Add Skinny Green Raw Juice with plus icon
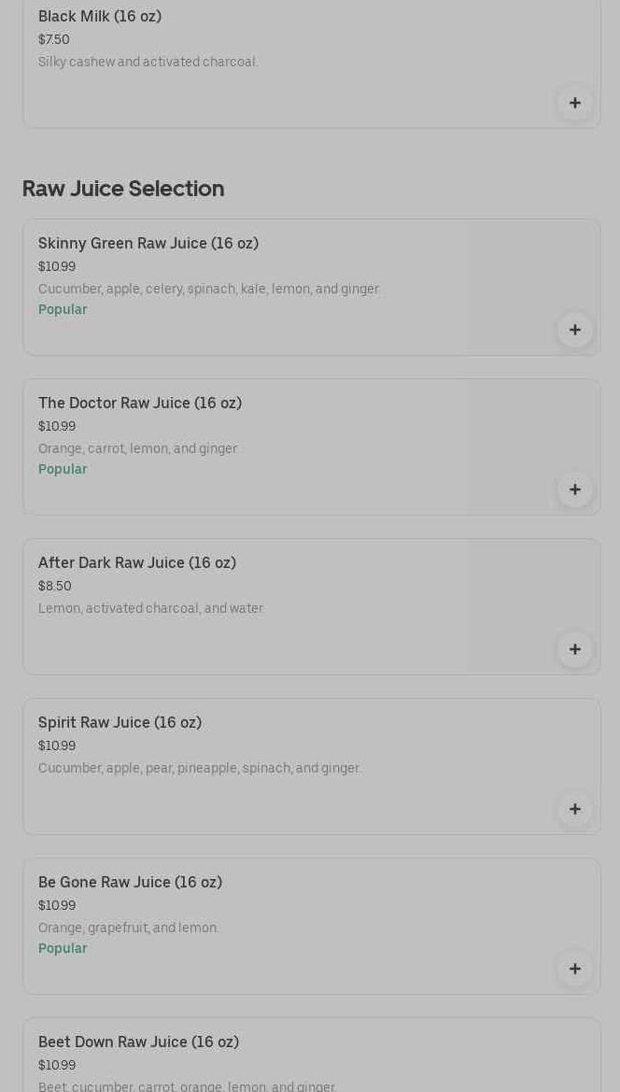This screenshot has width=620, height=1092. tap(575, 330)
